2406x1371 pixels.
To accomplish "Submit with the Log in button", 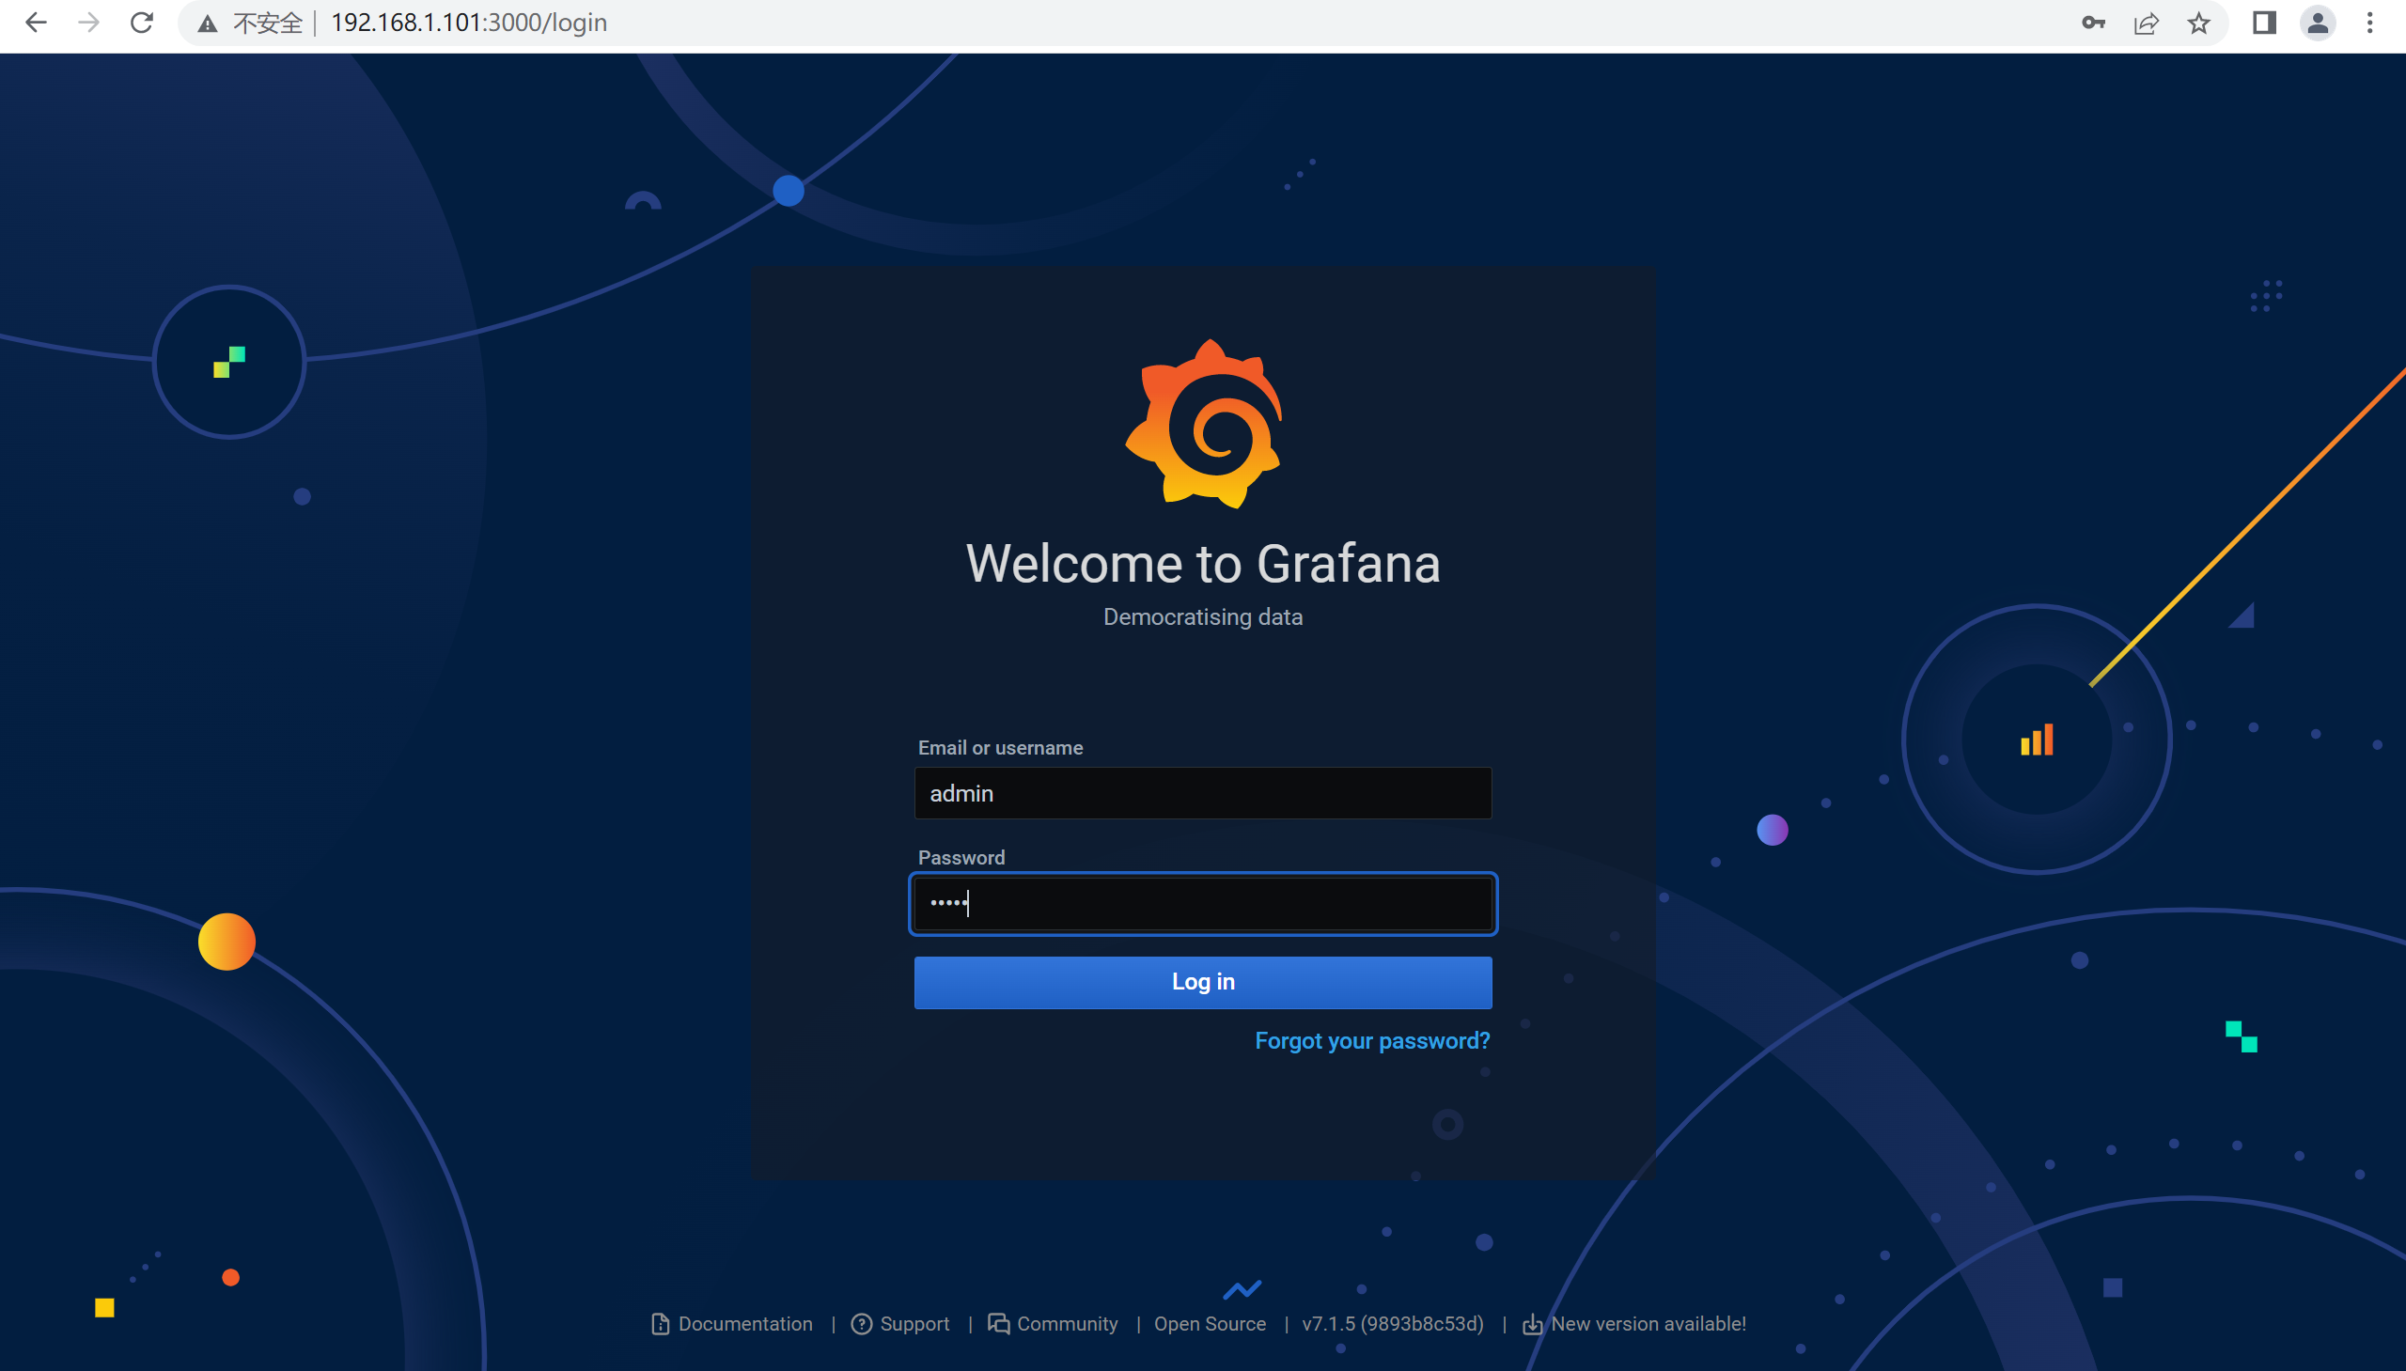I will (x=1202, y=982).
